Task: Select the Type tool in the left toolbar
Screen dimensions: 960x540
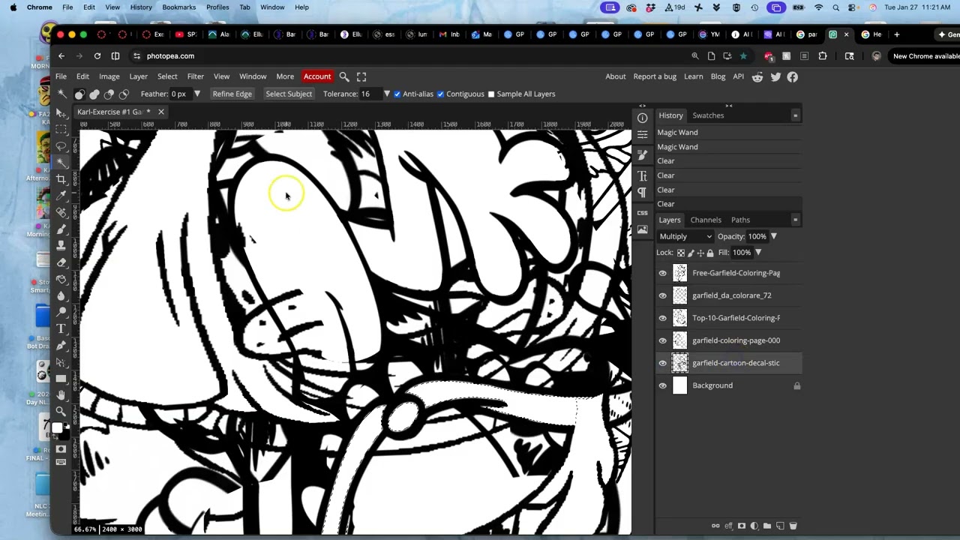Action: coord(61,328)
